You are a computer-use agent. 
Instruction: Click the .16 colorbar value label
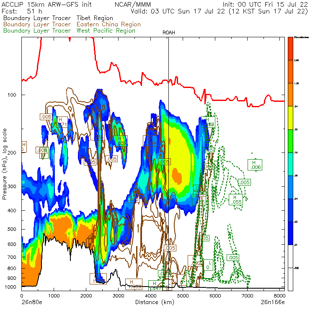[296, 152]
